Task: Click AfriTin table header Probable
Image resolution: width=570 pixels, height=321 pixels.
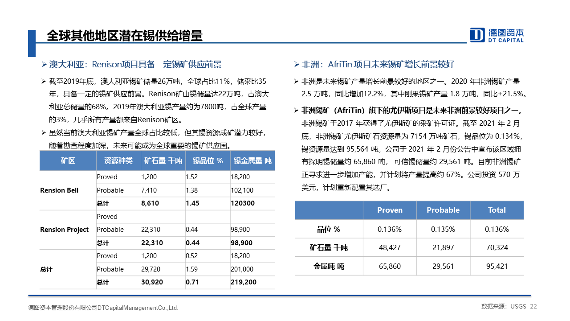Action: pyautogui.click(x=443, y=210)
